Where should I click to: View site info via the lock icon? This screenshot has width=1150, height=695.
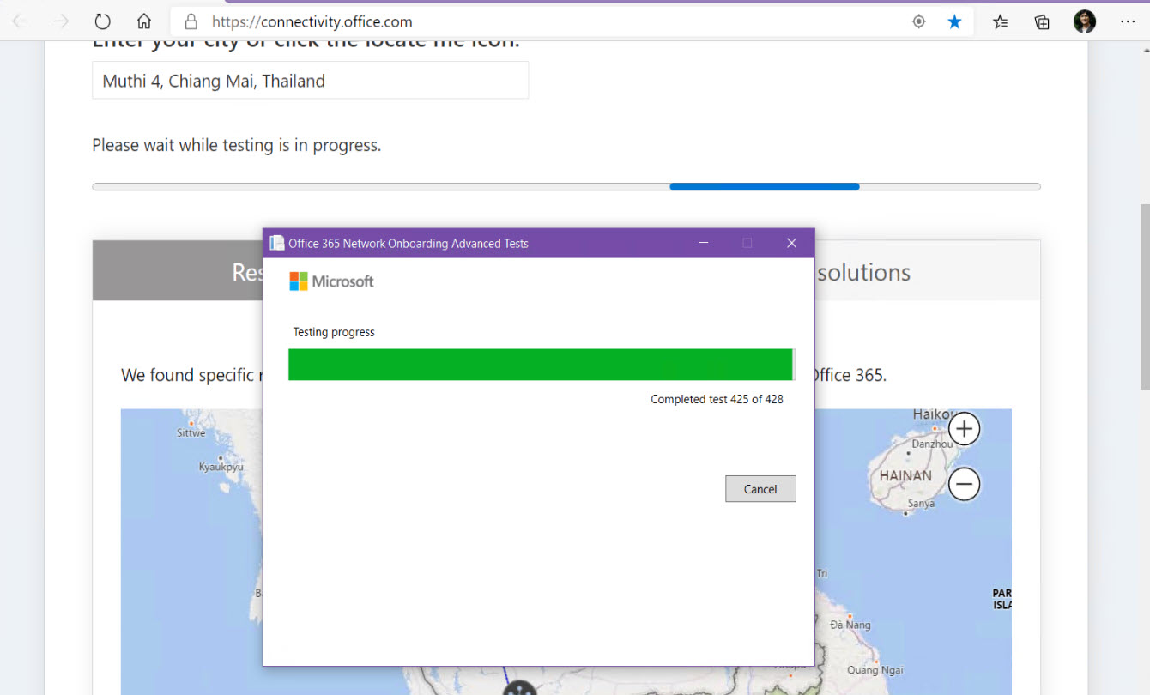(191, 22)
